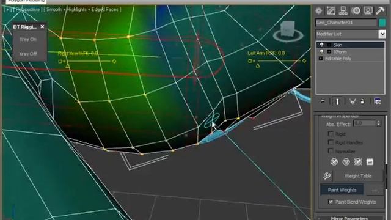
Task: Open the Modifier List dropdown
Action: point(382,34)
